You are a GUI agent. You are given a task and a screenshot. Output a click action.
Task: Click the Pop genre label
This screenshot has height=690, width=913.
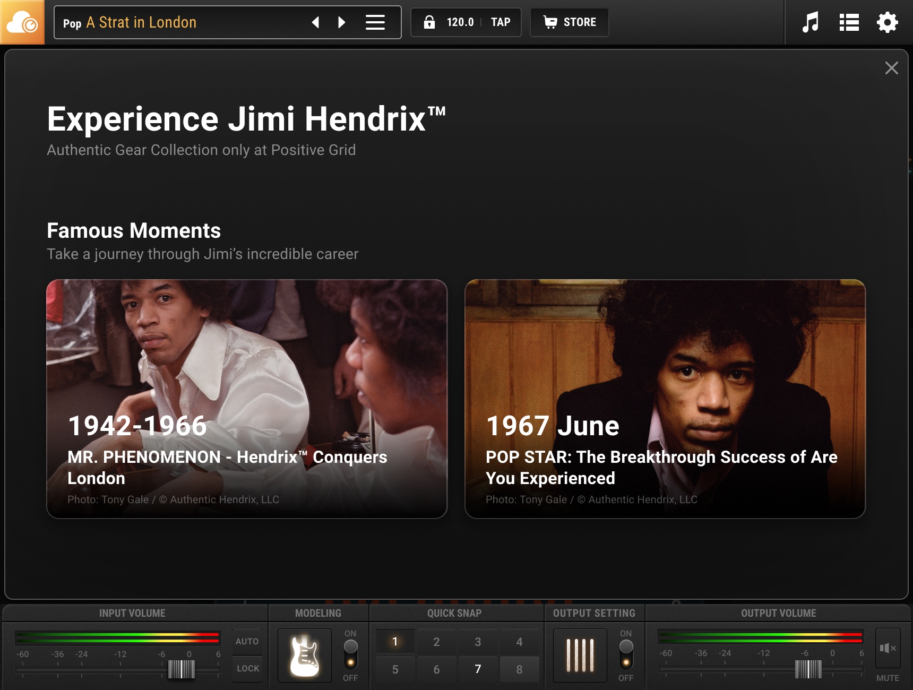[x=72, y=23]
